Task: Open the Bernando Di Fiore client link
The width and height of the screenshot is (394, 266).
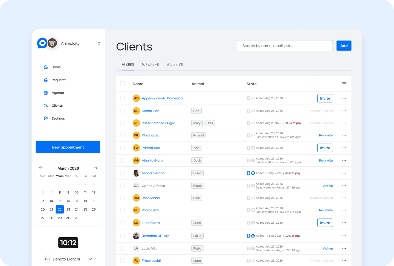Action: 155,236
